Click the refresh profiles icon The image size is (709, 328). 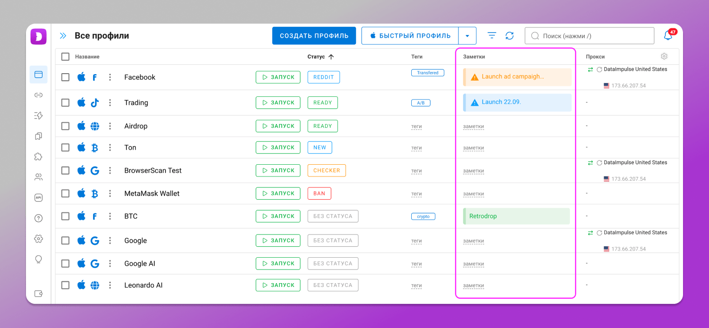click(x=510, y=36)
